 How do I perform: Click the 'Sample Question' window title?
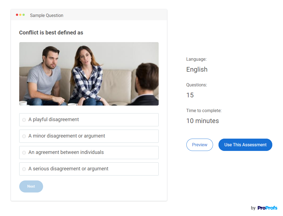pos(47,16)
